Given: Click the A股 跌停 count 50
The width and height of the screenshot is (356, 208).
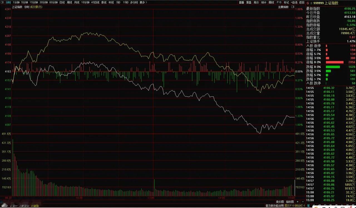Looking at the screenshot, I should click(353, 83).
